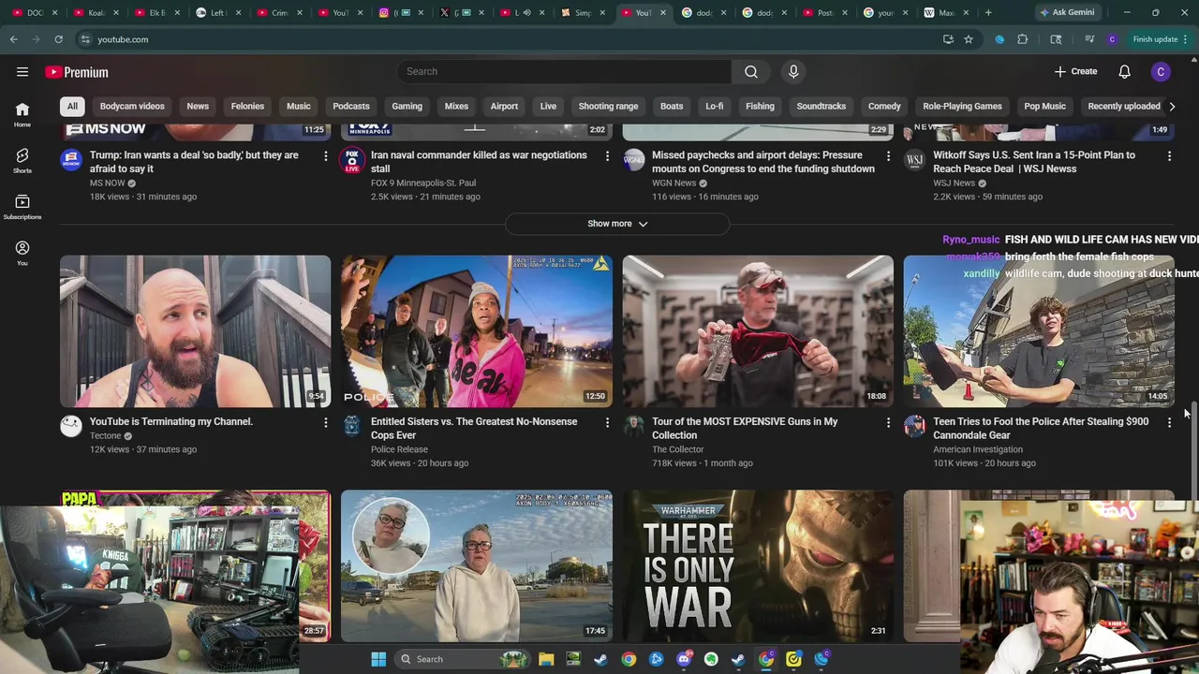Open options for Entitled Sisters video
This screenshot has height=674, width=1199.
point(607,423)
